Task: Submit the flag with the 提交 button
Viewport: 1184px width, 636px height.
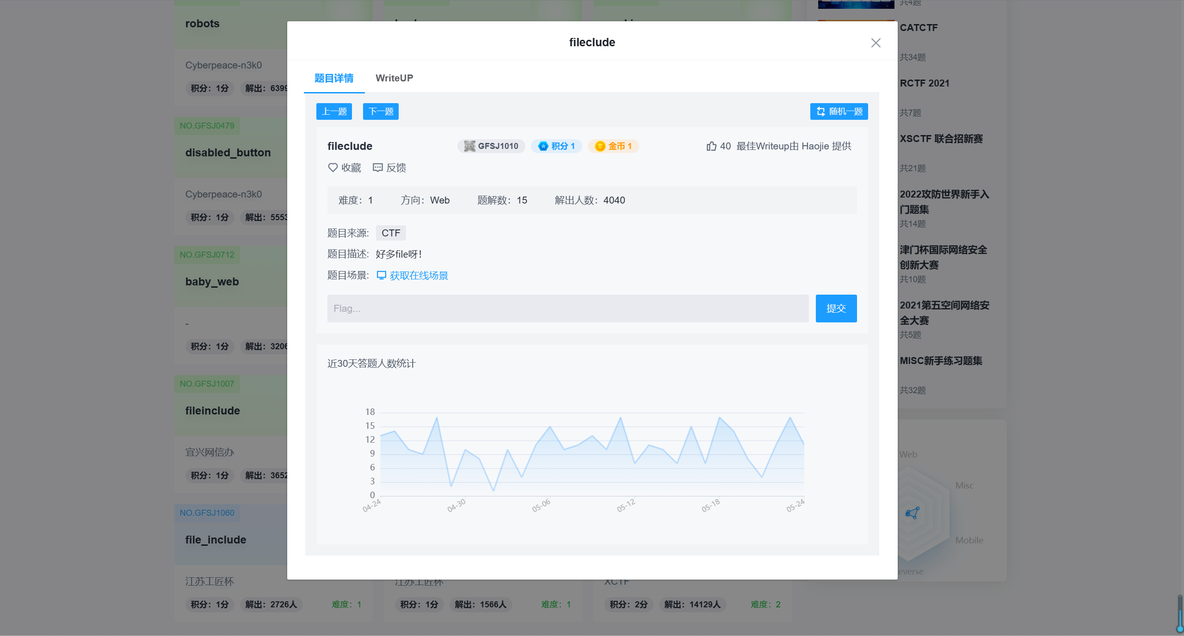Action: point(836,309)
